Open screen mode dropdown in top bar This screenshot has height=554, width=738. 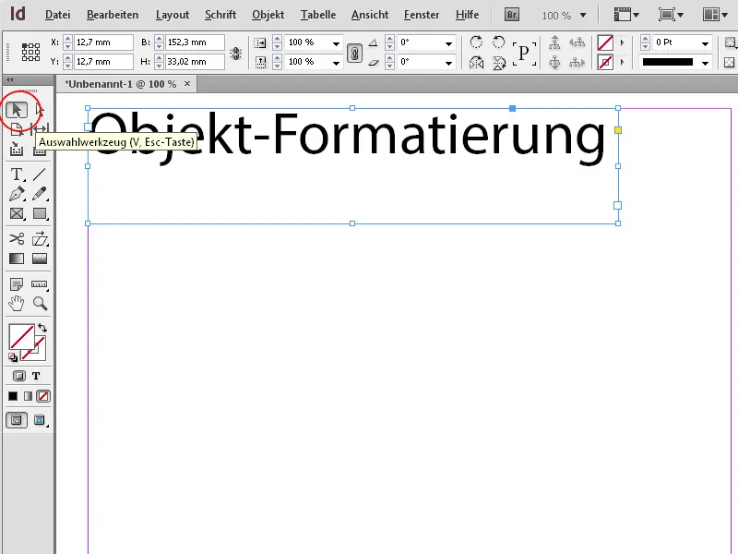[x=671, y=15]
